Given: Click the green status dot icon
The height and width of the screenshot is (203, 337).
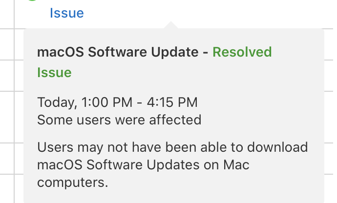Looking at the screenshot, I should pos(33,1).
